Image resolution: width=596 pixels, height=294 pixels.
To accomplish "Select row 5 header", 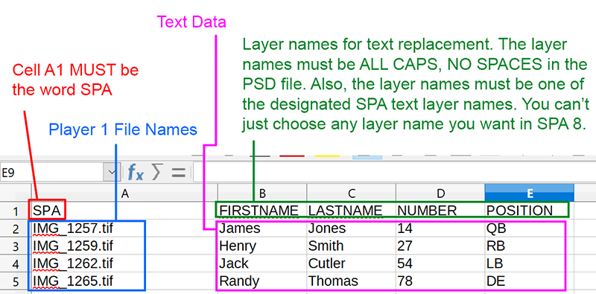I will 15,282.
